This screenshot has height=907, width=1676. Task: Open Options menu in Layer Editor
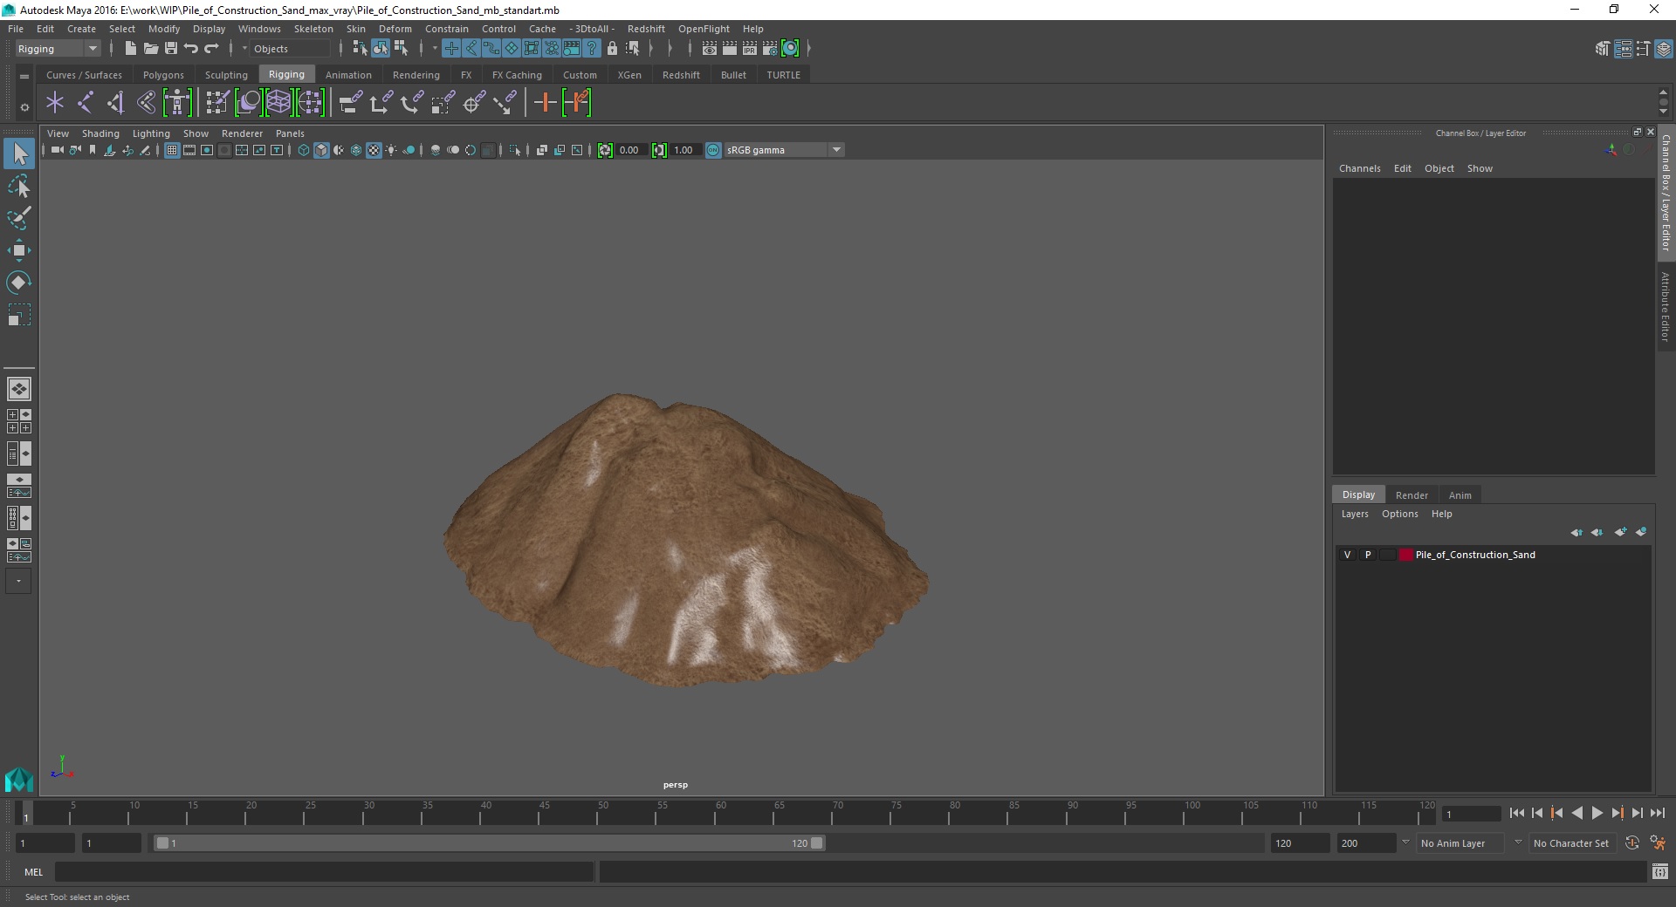tap(1399, 514)
